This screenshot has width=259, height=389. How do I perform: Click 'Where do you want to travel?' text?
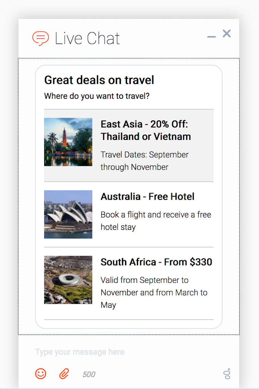[97, 96]
